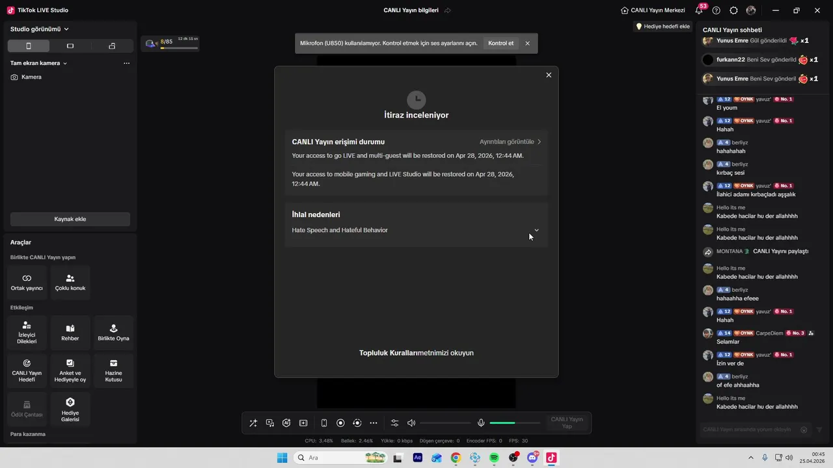Open Google Chrome from taskbar
Image resolution: width=833 pixels, height=468 pixels.
(x=456, y=458)
